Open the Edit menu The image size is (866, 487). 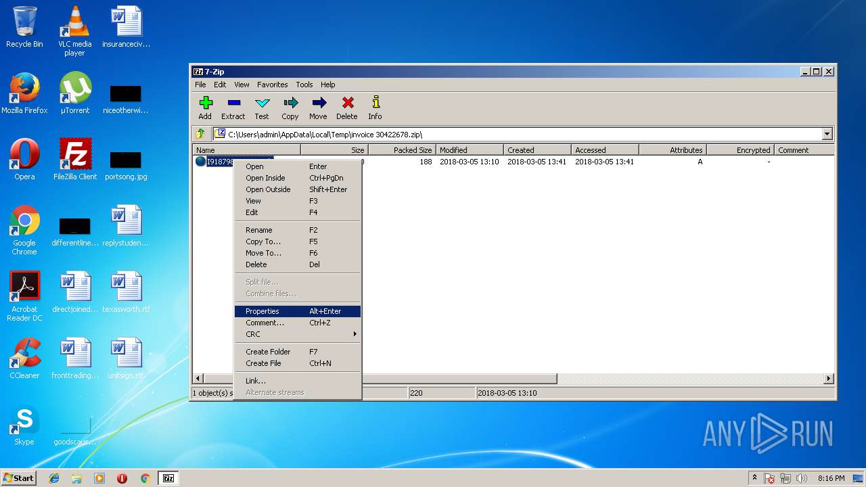point(220,85)
